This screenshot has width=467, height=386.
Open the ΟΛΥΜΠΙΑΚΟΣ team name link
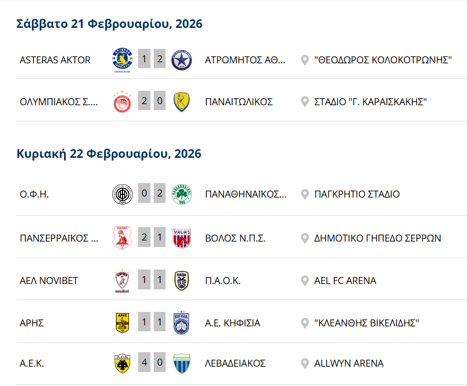59,101
